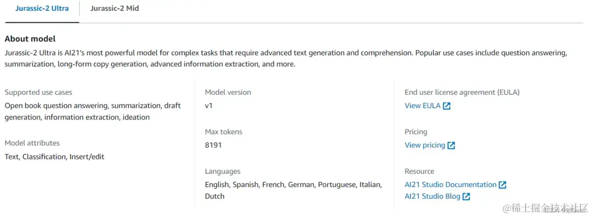
Task: Click the external-link icon next to View pricing
Action: [x=451, y=145]
